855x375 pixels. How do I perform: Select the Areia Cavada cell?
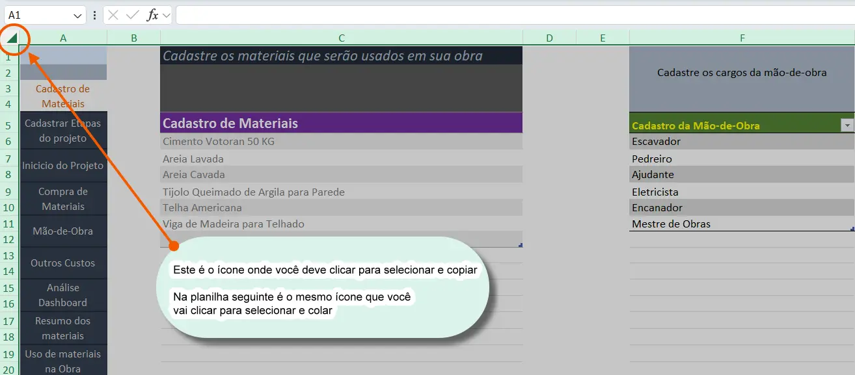tap(341, 174)
